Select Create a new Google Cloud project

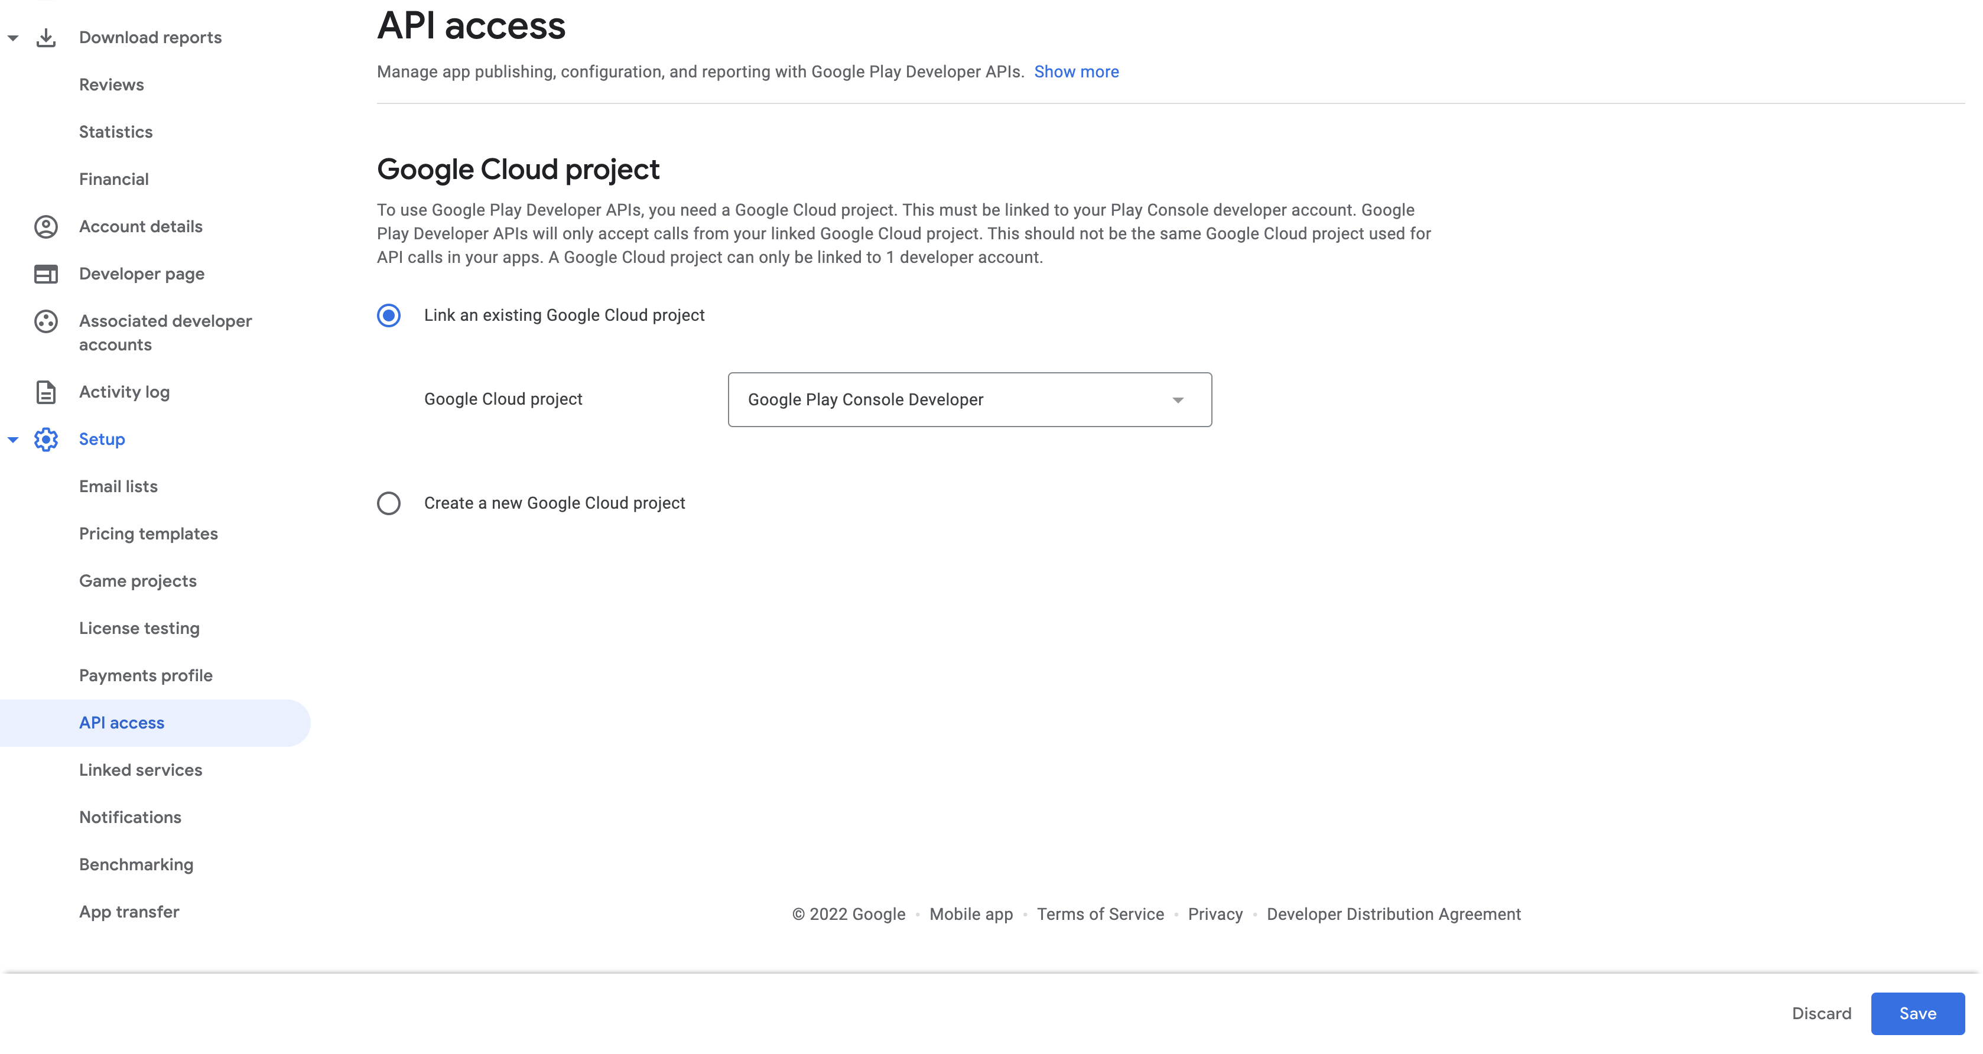click(389, 503)
